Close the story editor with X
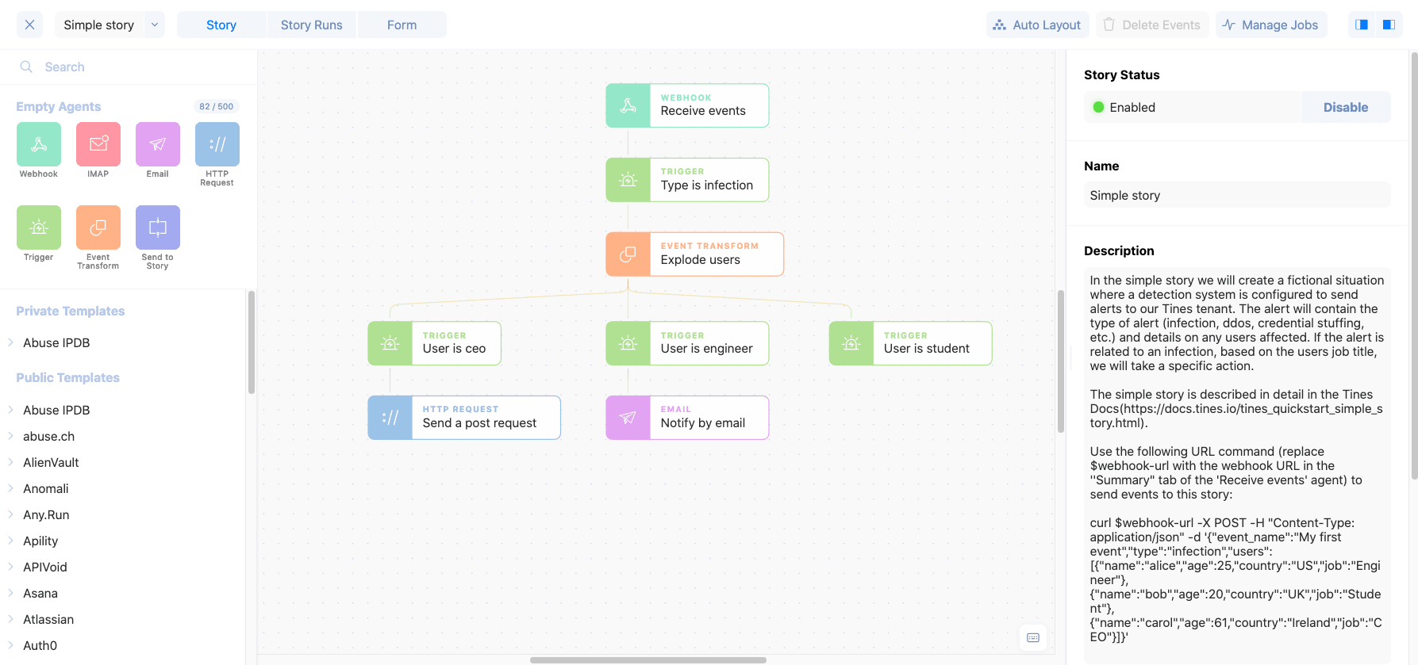 [x=29, y=25]
